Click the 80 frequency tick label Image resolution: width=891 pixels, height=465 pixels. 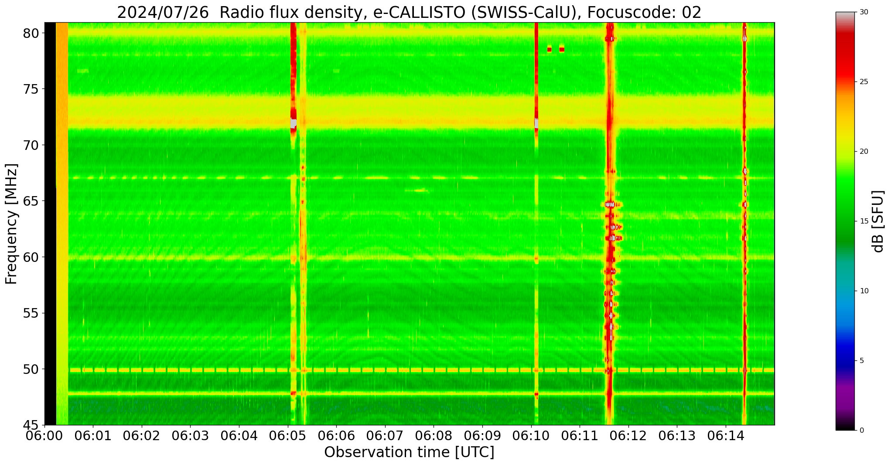coord(31,33)
